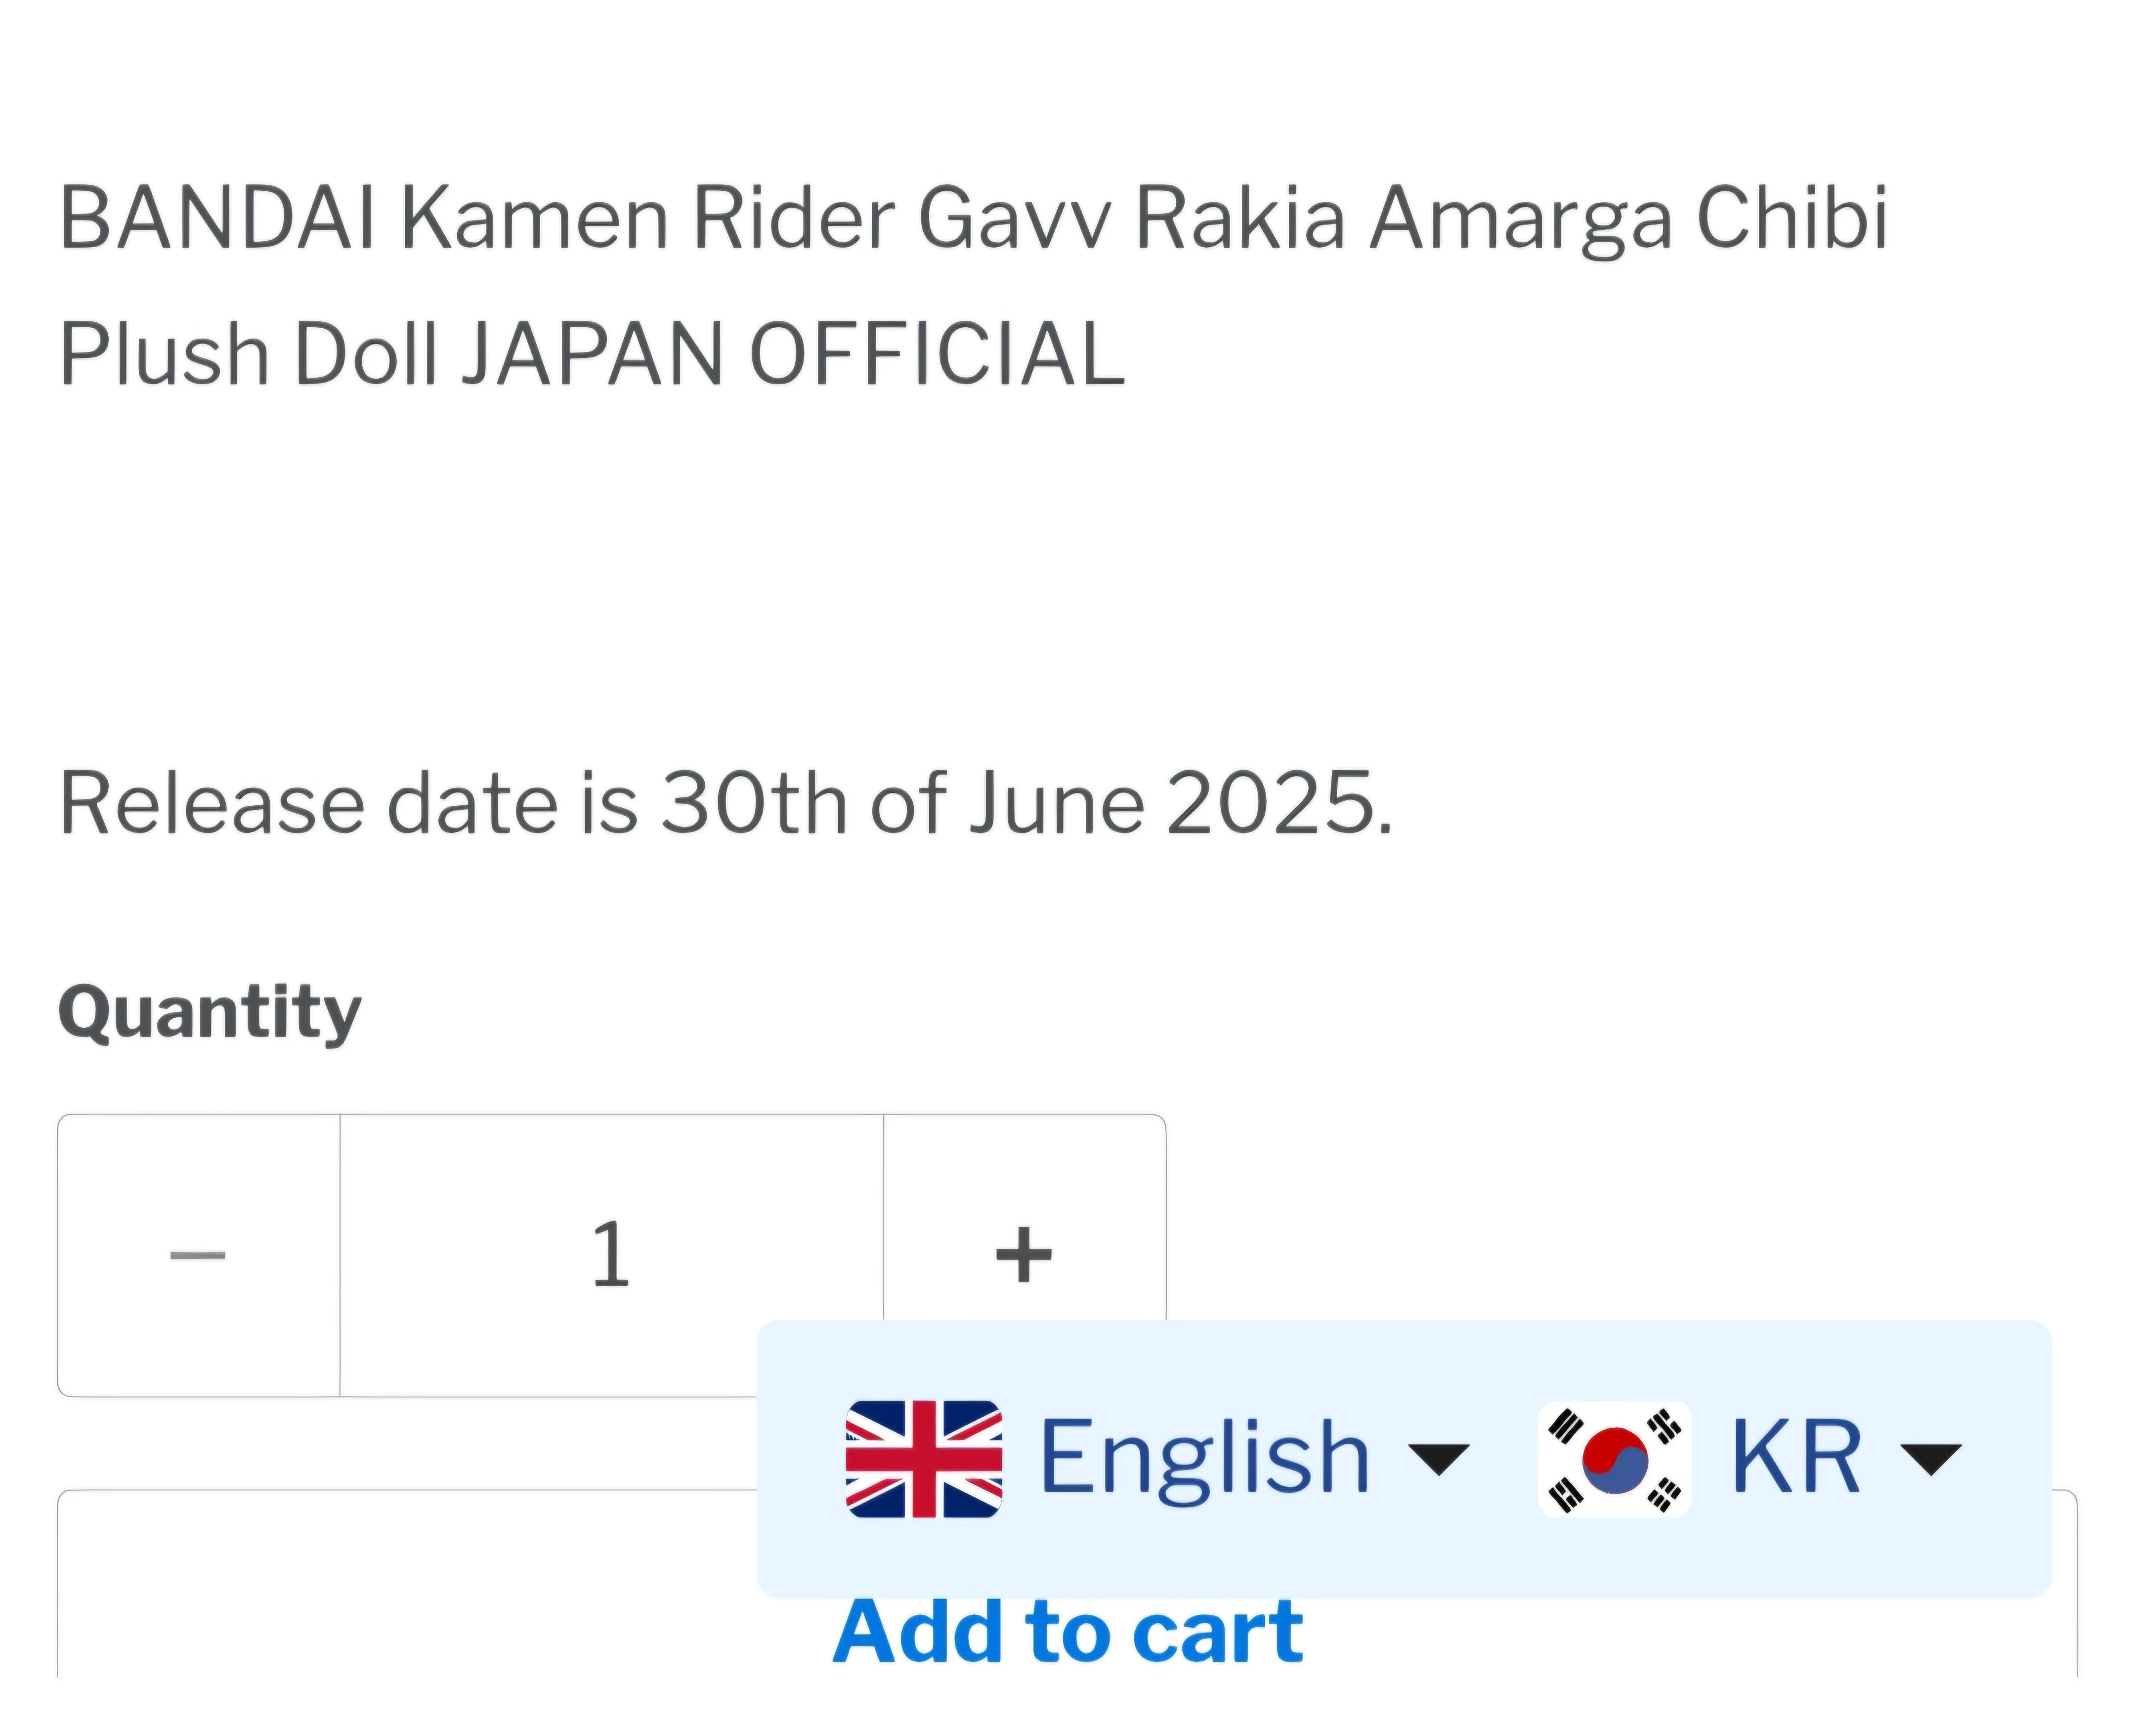The image size is (2135, 1736).
Task: Expand the English language dropdown arrow
Action: pos(1437,1459)
